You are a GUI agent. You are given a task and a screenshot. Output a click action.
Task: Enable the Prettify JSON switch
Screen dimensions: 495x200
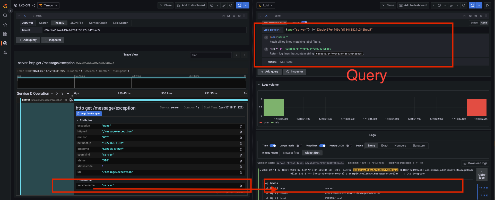pos(349,146)
